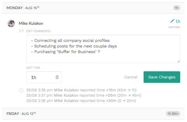The width and height of the screenshot is (187, 122).
Task: Click the 1h 30m badge on Friday
Action: (173, 113)
